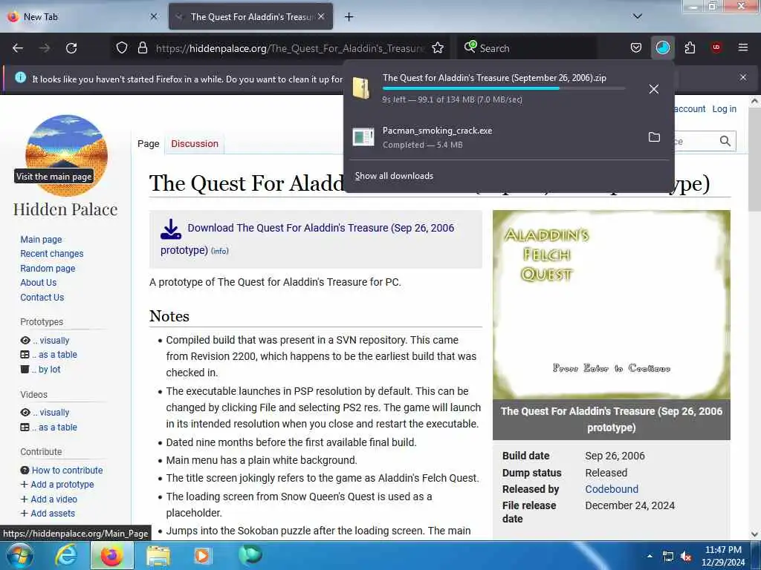
Task: Open Windows Media Player taskbar icon
Action: coord(202,555)
